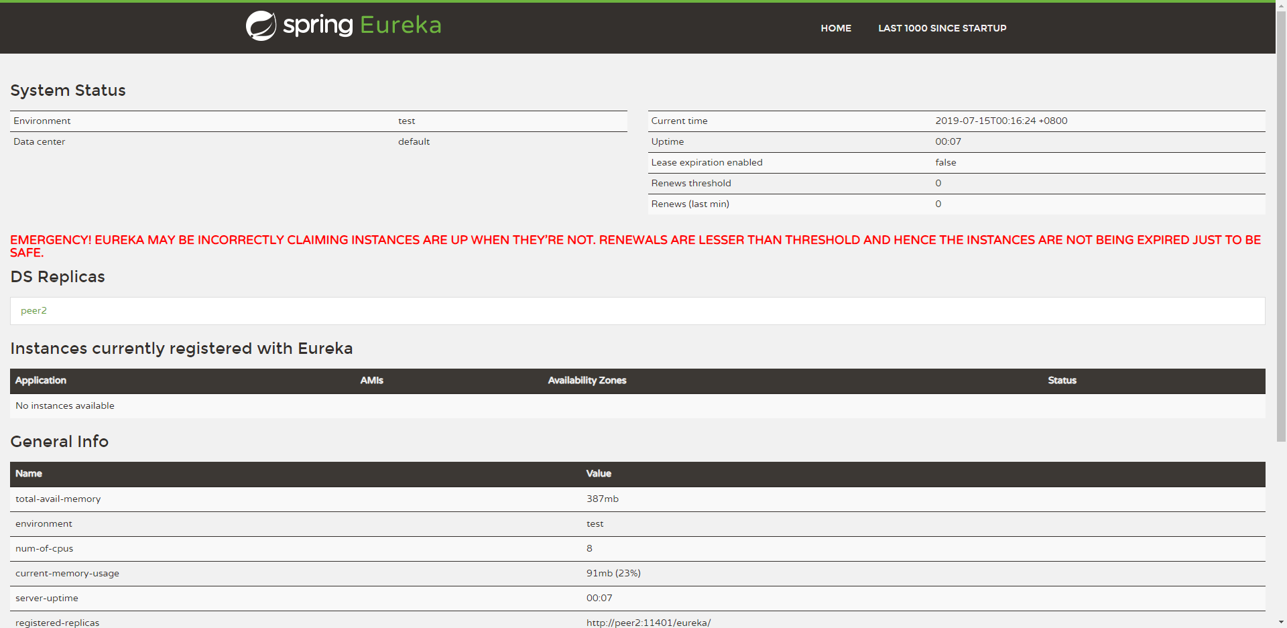This screenshot has height=628, width=1287.
Task: Click the Current time label
Action: pyautogui.click(x=679, y=121)
